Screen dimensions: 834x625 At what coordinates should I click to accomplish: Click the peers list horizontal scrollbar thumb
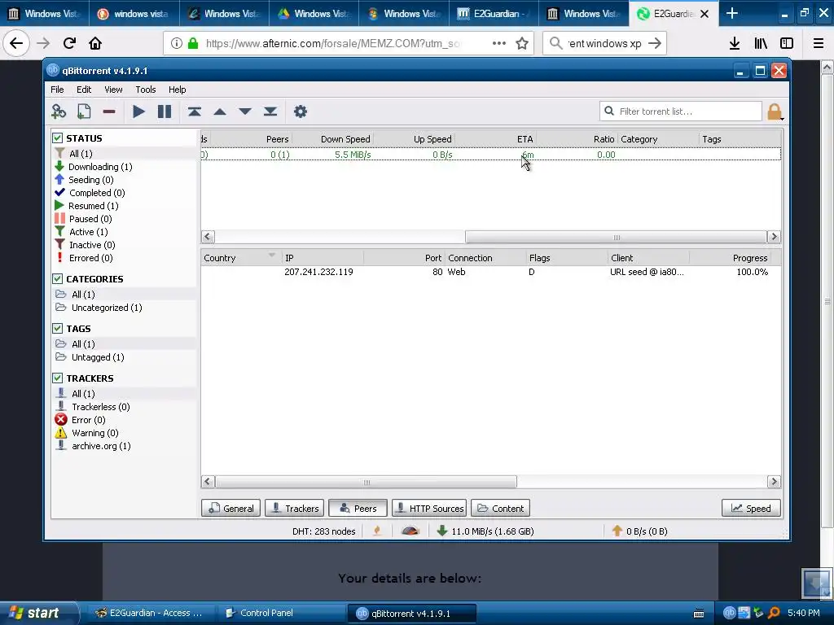click(366, 482)
